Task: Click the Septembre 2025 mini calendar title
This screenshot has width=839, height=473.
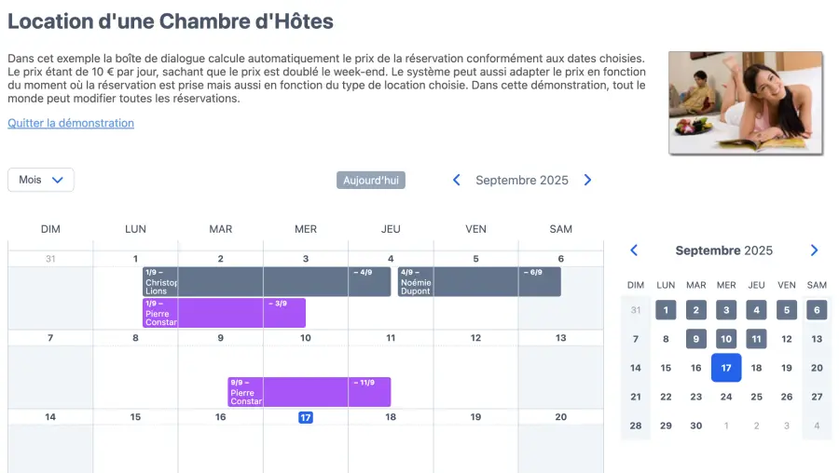Action: (723, 250)
